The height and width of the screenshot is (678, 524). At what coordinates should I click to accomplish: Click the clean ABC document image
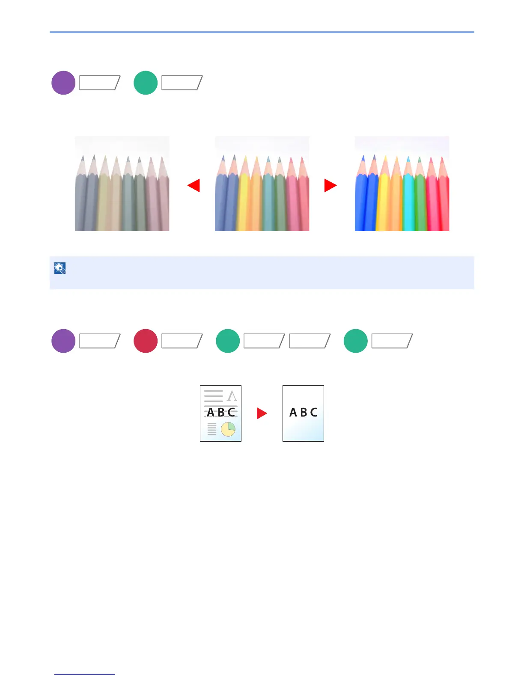point(303,413)
